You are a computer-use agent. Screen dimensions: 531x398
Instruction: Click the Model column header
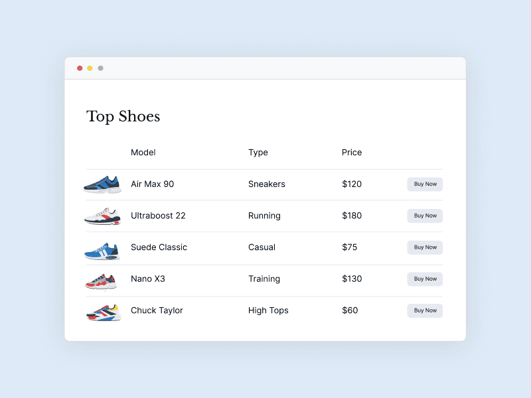click(x=143, y=153)
